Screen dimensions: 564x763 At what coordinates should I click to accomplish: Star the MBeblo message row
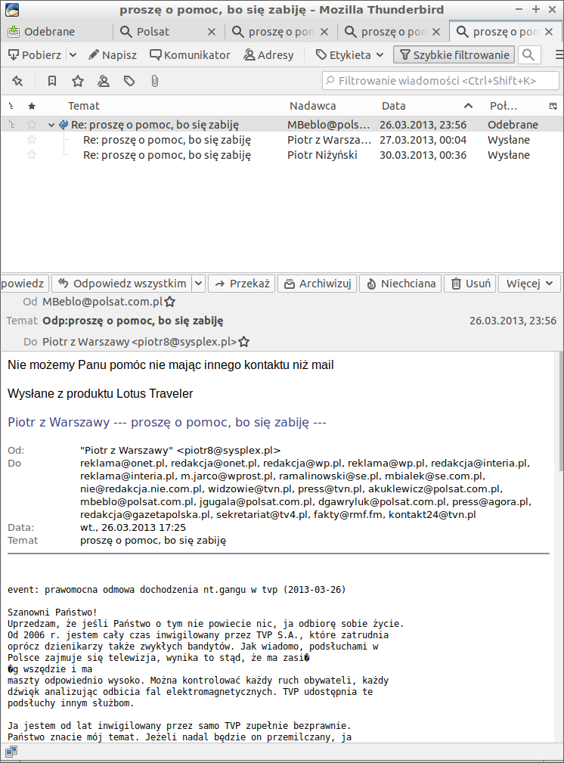32,125
